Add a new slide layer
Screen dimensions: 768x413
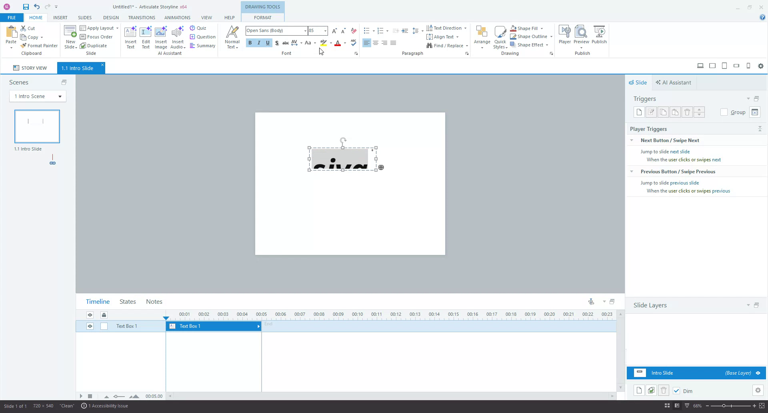tap(639, 390)
